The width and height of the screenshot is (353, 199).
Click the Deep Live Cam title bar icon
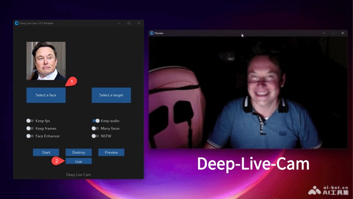17,23
